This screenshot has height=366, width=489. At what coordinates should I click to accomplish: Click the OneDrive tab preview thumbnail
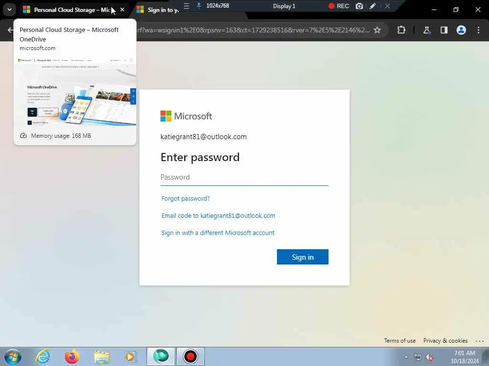click(75, 92)
